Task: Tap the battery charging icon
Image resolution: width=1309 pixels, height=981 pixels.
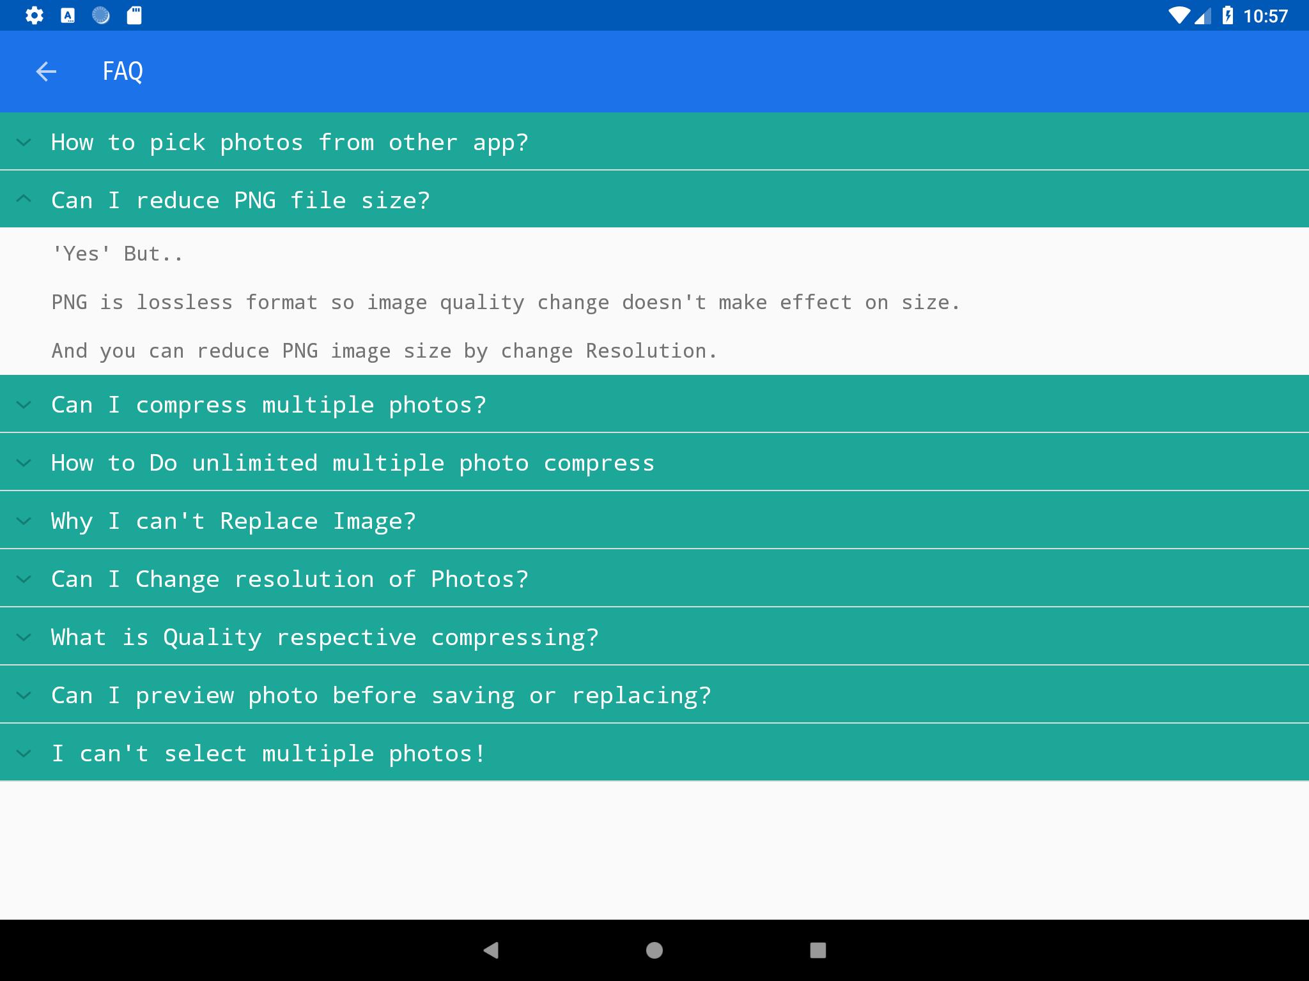Action: tap(1227, 15)
